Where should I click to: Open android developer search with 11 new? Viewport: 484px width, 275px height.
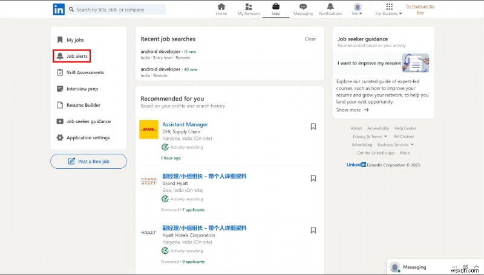pyautogui.click(x=168, y=54)
